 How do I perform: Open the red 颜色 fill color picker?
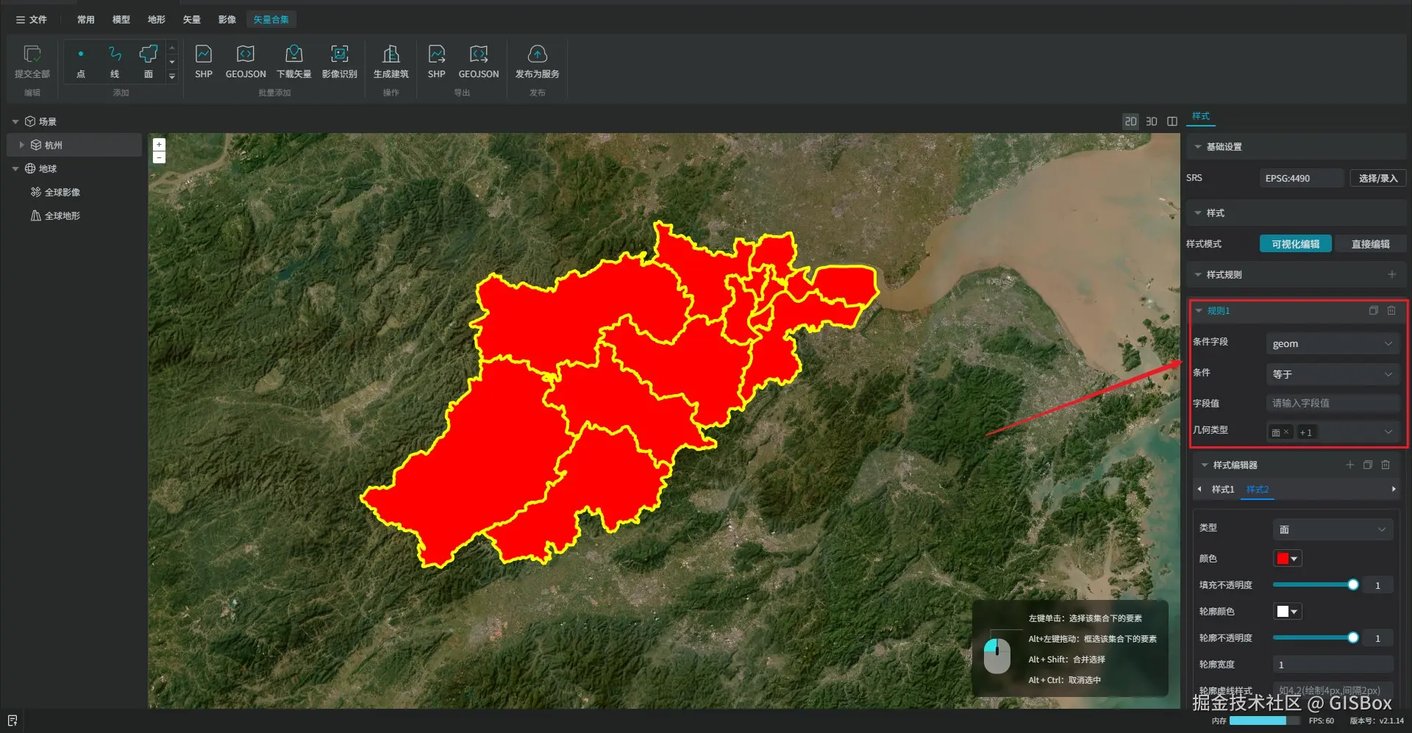pos(1288,559)
